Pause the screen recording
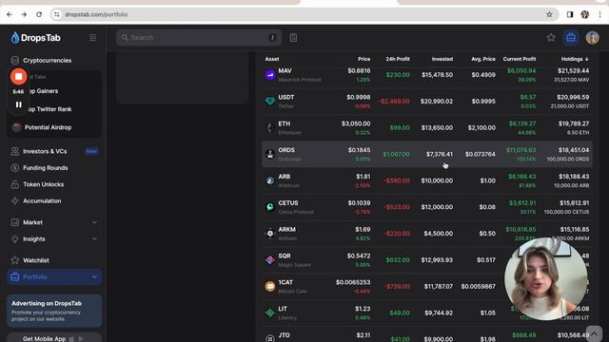The width and height of the screenshot is (609, 342). [x=18, y=104]
